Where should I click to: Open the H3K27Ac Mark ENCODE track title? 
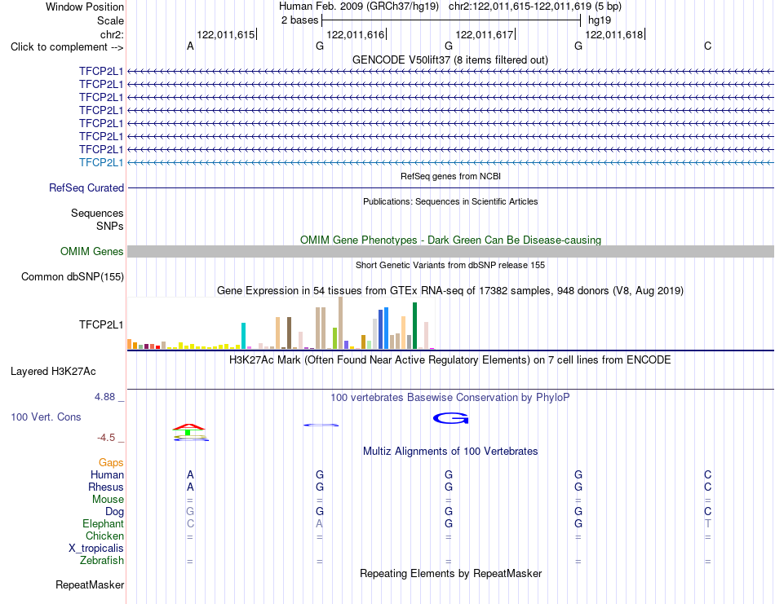coord(450,360)
